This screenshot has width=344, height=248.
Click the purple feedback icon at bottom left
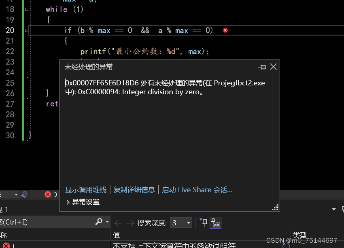point(25,194)
